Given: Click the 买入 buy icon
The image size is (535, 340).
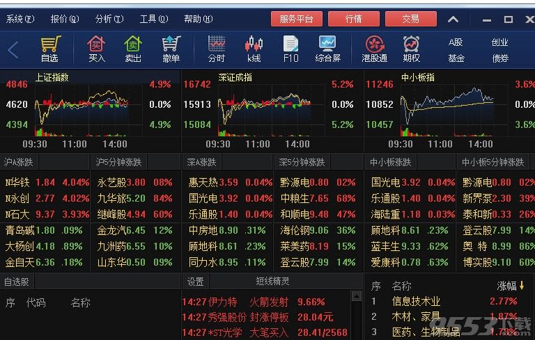Looking at the screenshot, I should 97,49.
